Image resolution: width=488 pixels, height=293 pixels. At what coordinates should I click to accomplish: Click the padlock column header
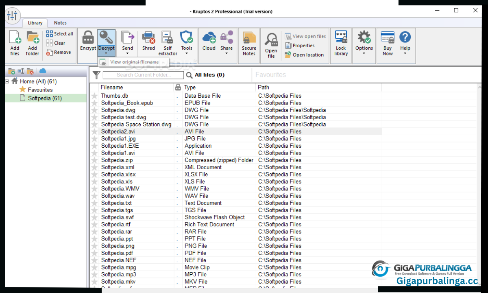pos(178,87)
